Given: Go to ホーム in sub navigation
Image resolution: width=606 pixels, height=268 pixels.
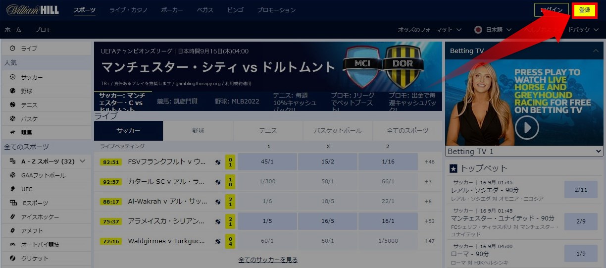Looking at the screenshot, I should click(13, 30).
